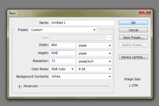Open Device Central... button
Screen dimensions: 159x106
[133, 57]
